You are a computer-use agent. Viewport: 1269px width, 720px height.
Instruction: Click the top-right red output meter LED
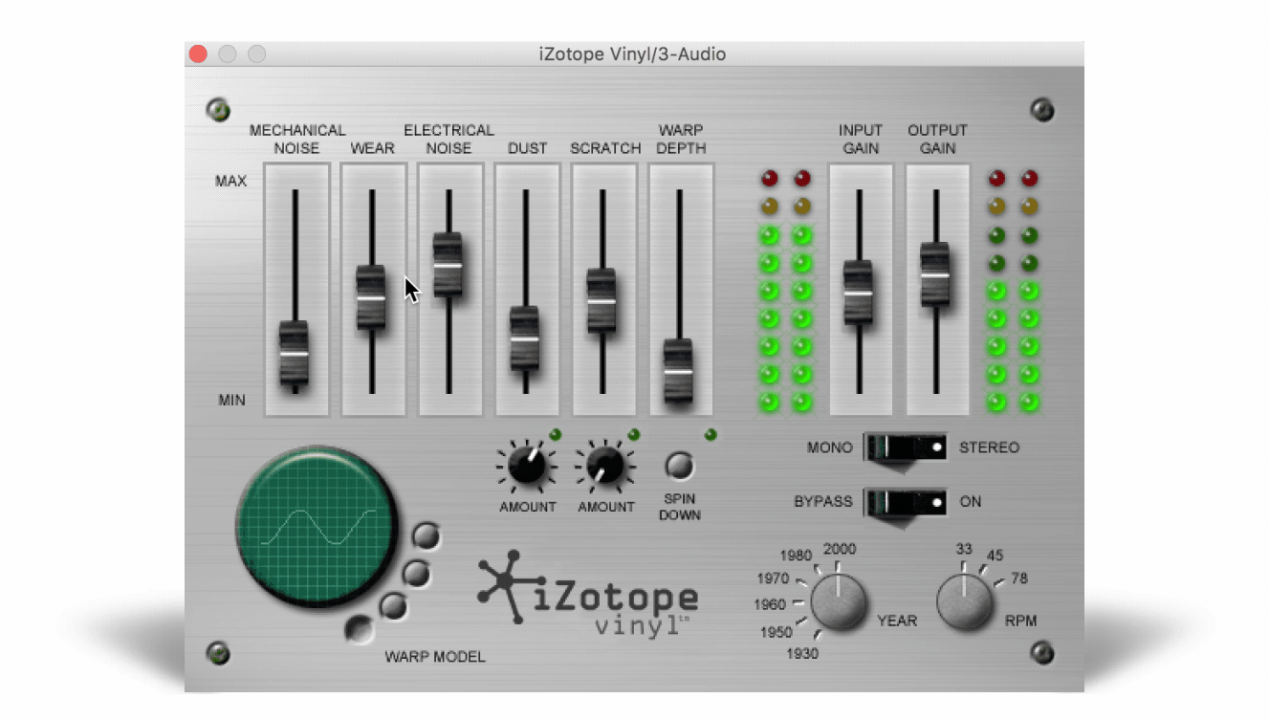1029,178
